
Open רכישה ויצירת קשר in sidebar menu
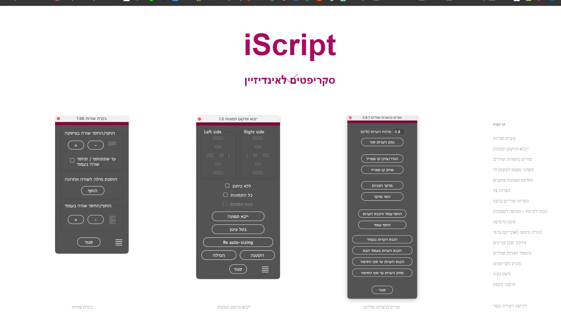point(510,306)
